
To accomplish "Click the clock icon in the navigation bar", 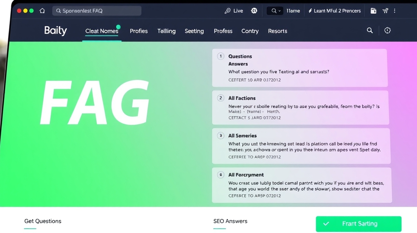I will (387, 31).
